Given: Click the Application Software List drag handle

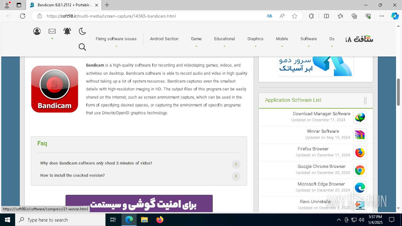Looking at the screenshot, I should [365, 100].
